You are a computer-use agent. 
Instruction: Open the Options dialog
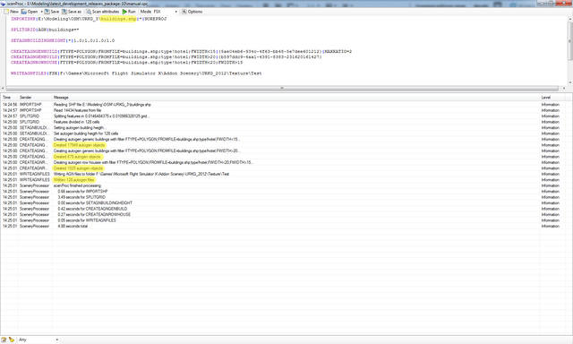pyautogui.click(x=192, y=12)
